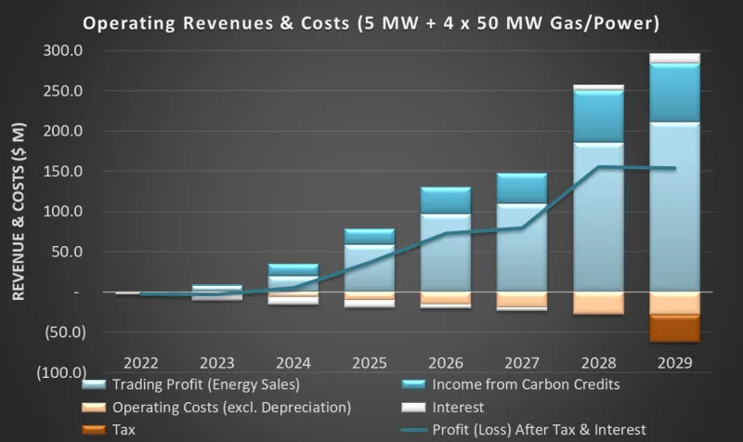Click the '(50.0)' negative y-axis value

pos(65,332)
